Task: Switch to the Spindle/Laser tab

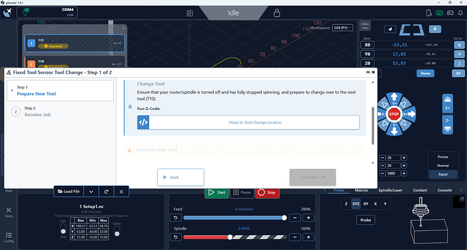Action: pos(390,191)
